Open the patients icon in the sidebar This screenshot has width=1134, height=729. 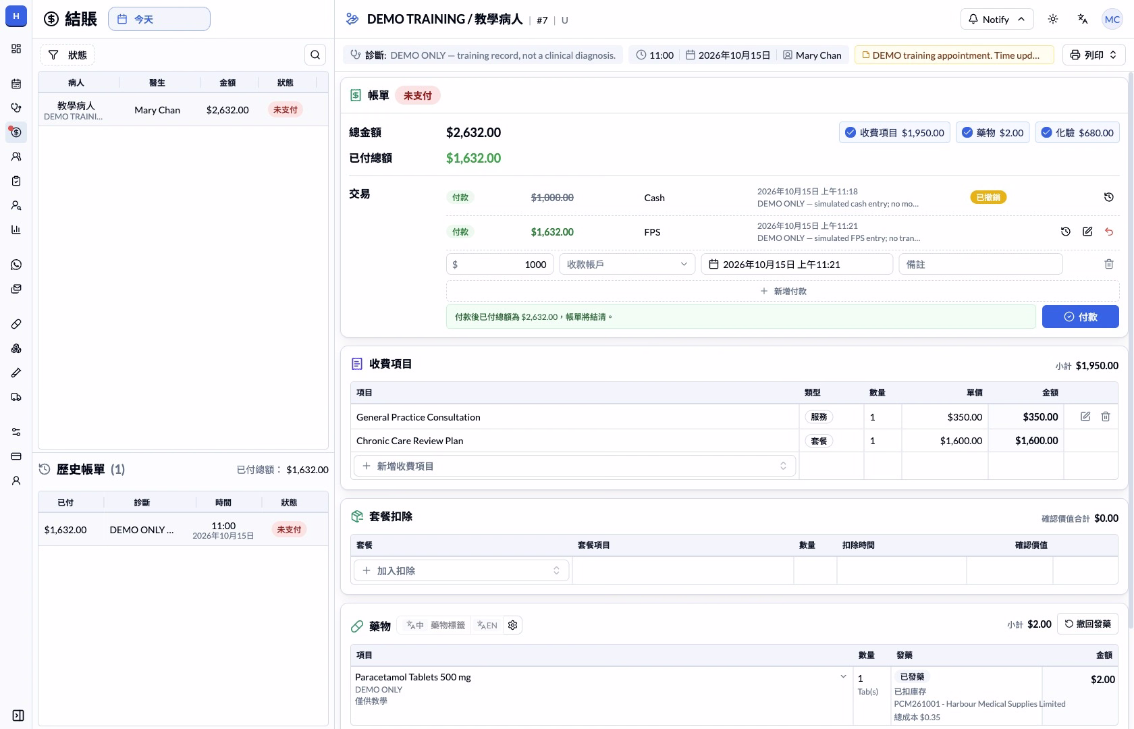16,157
